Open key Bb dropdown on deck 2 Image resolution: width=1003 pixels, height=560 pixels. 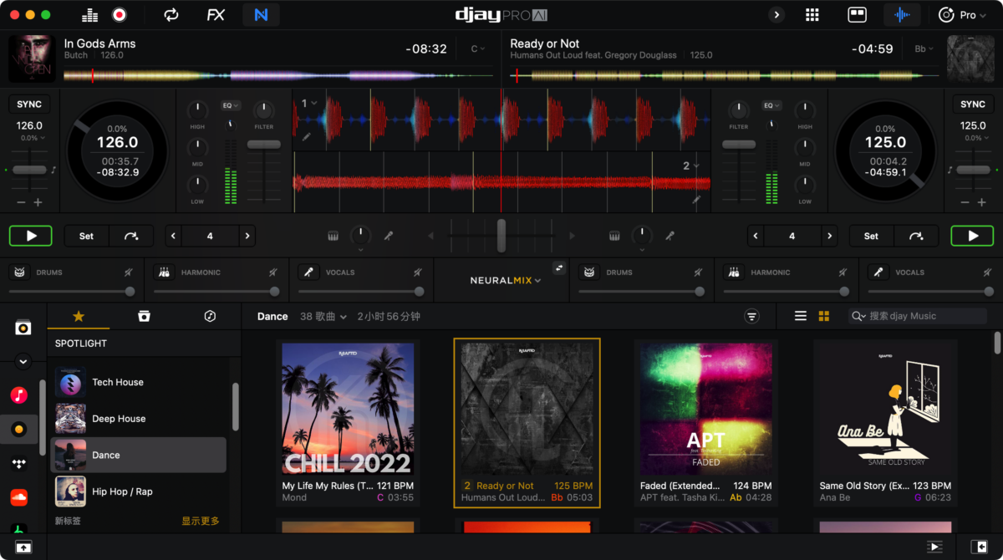point(924,49)
